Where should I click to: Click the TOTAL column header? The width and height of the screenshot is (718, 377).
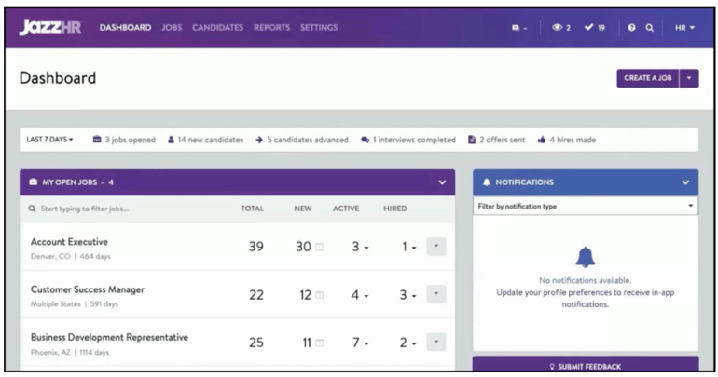253,209
